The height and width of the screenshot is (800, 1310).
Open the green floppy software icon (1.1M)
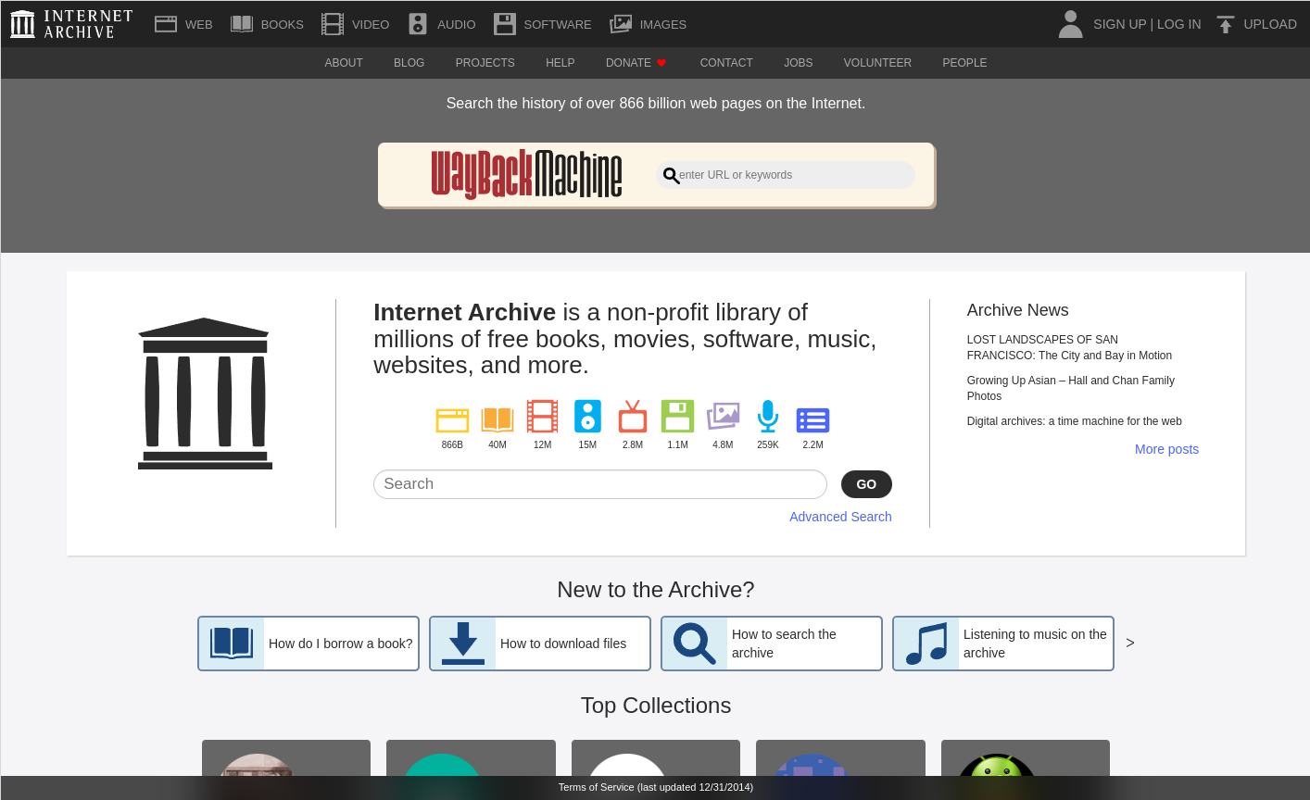pyautogui.click(x=677, y=417)
